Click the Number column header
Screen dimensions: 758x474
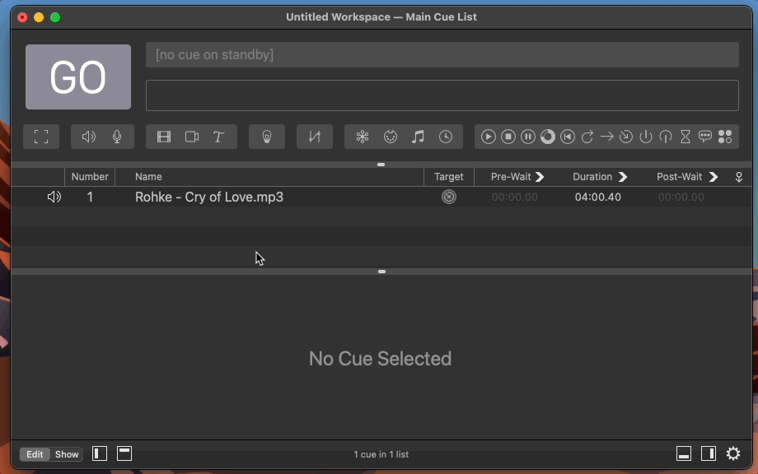pos(90,177)
